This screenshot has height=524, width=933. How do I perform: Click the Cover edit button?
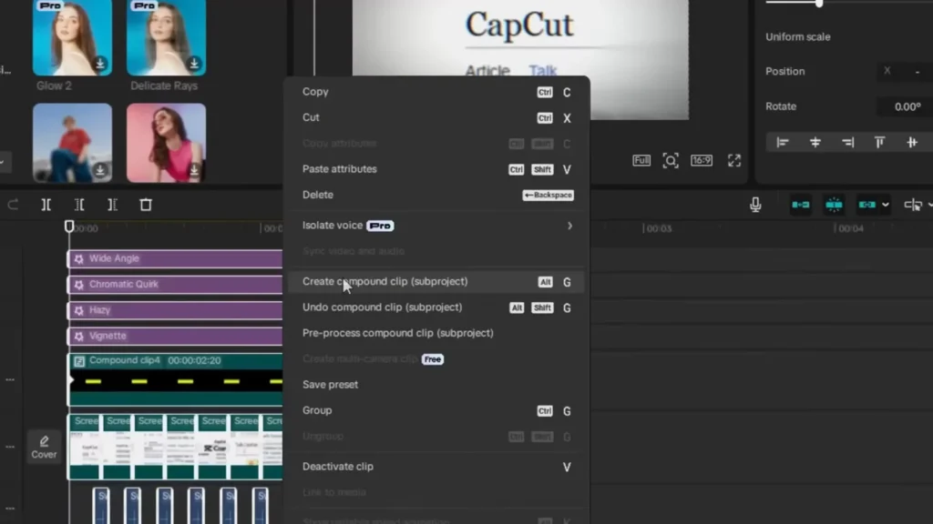(x=44, y=447)
